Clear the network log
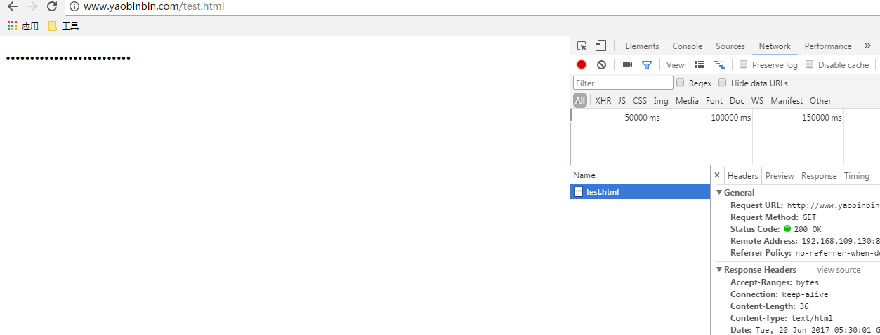 tap(601, 64)
